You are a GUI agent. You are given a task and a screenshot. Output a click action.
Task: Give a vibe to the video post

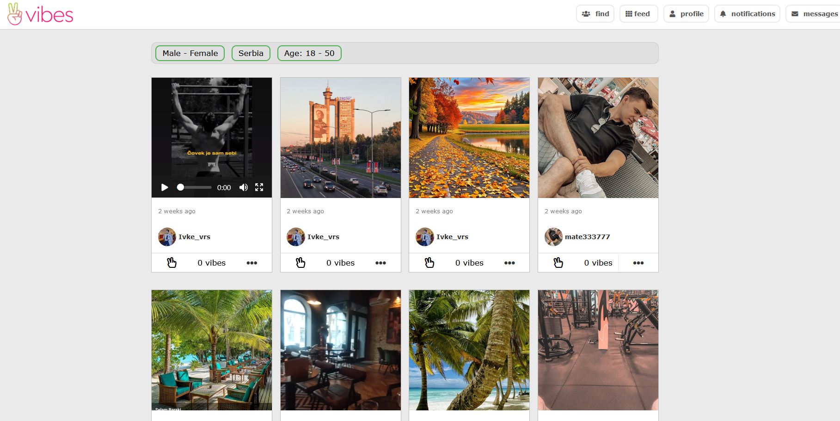[172, 263]
